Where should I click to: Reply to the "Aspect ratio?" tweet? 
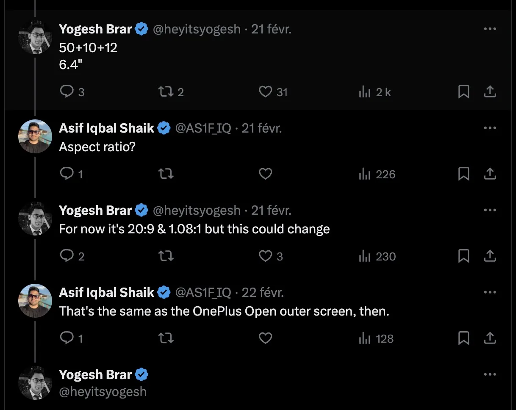tap(67, 174)
